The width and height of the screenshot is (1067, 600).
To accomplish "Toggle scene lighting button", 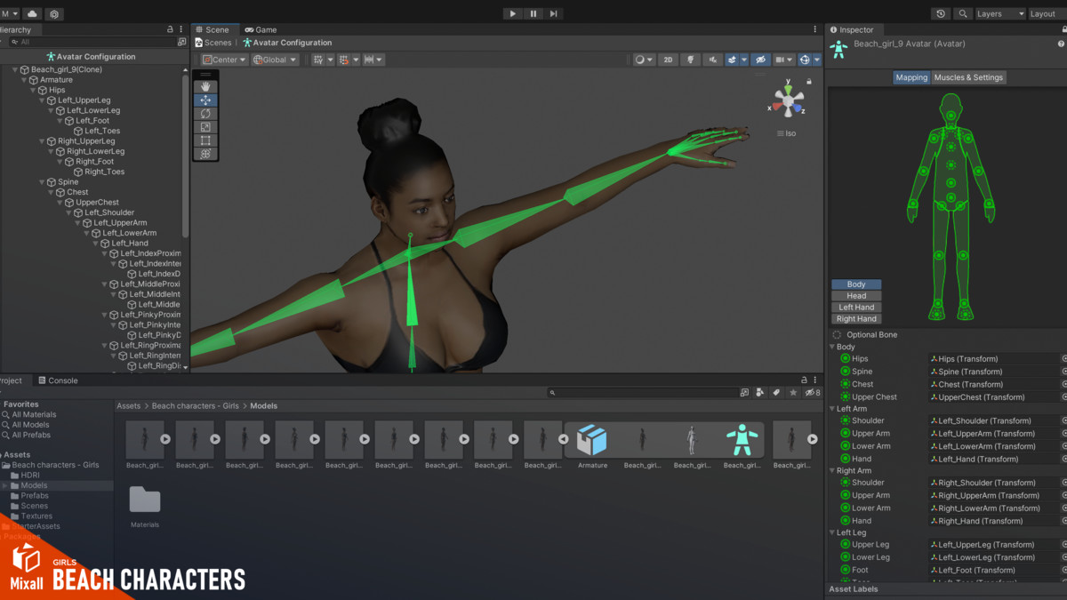I will click(x=690, y=60).
